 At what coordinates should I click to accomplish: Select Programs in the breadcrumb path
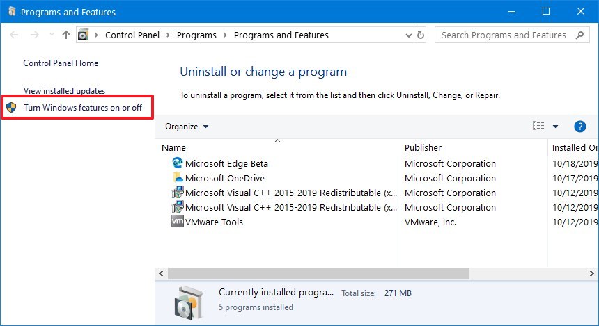pos(196,35)
